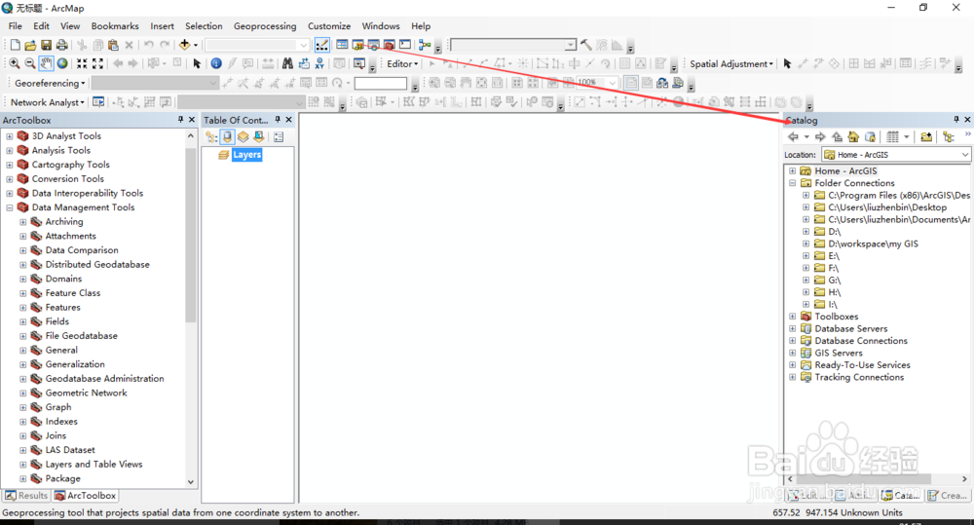
Task: Go up one level in Catalog
Action: (x=838, y=136)
